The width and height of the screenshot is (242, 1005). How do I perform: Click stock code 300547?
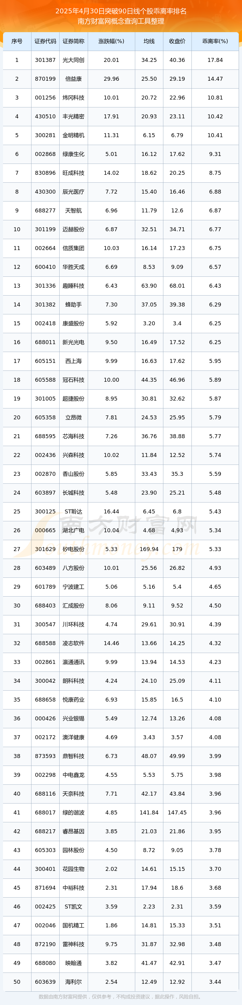45,624
